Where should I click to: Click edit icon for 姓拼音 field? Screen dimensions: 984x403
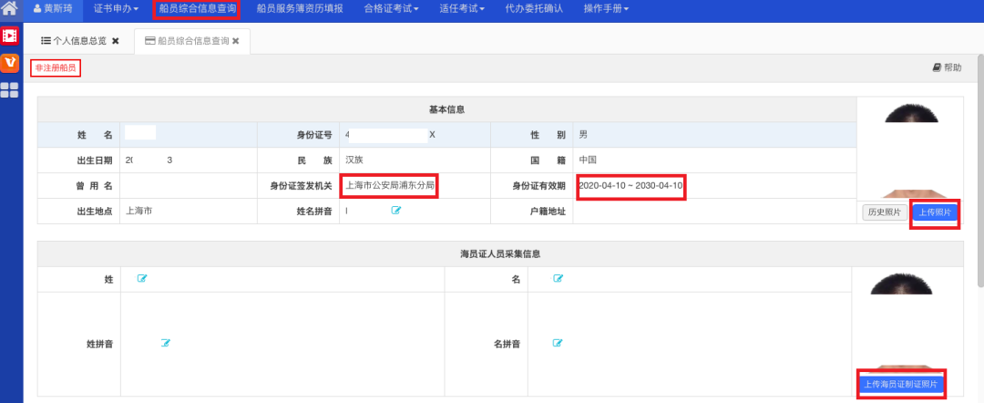[x=166, y=343]
